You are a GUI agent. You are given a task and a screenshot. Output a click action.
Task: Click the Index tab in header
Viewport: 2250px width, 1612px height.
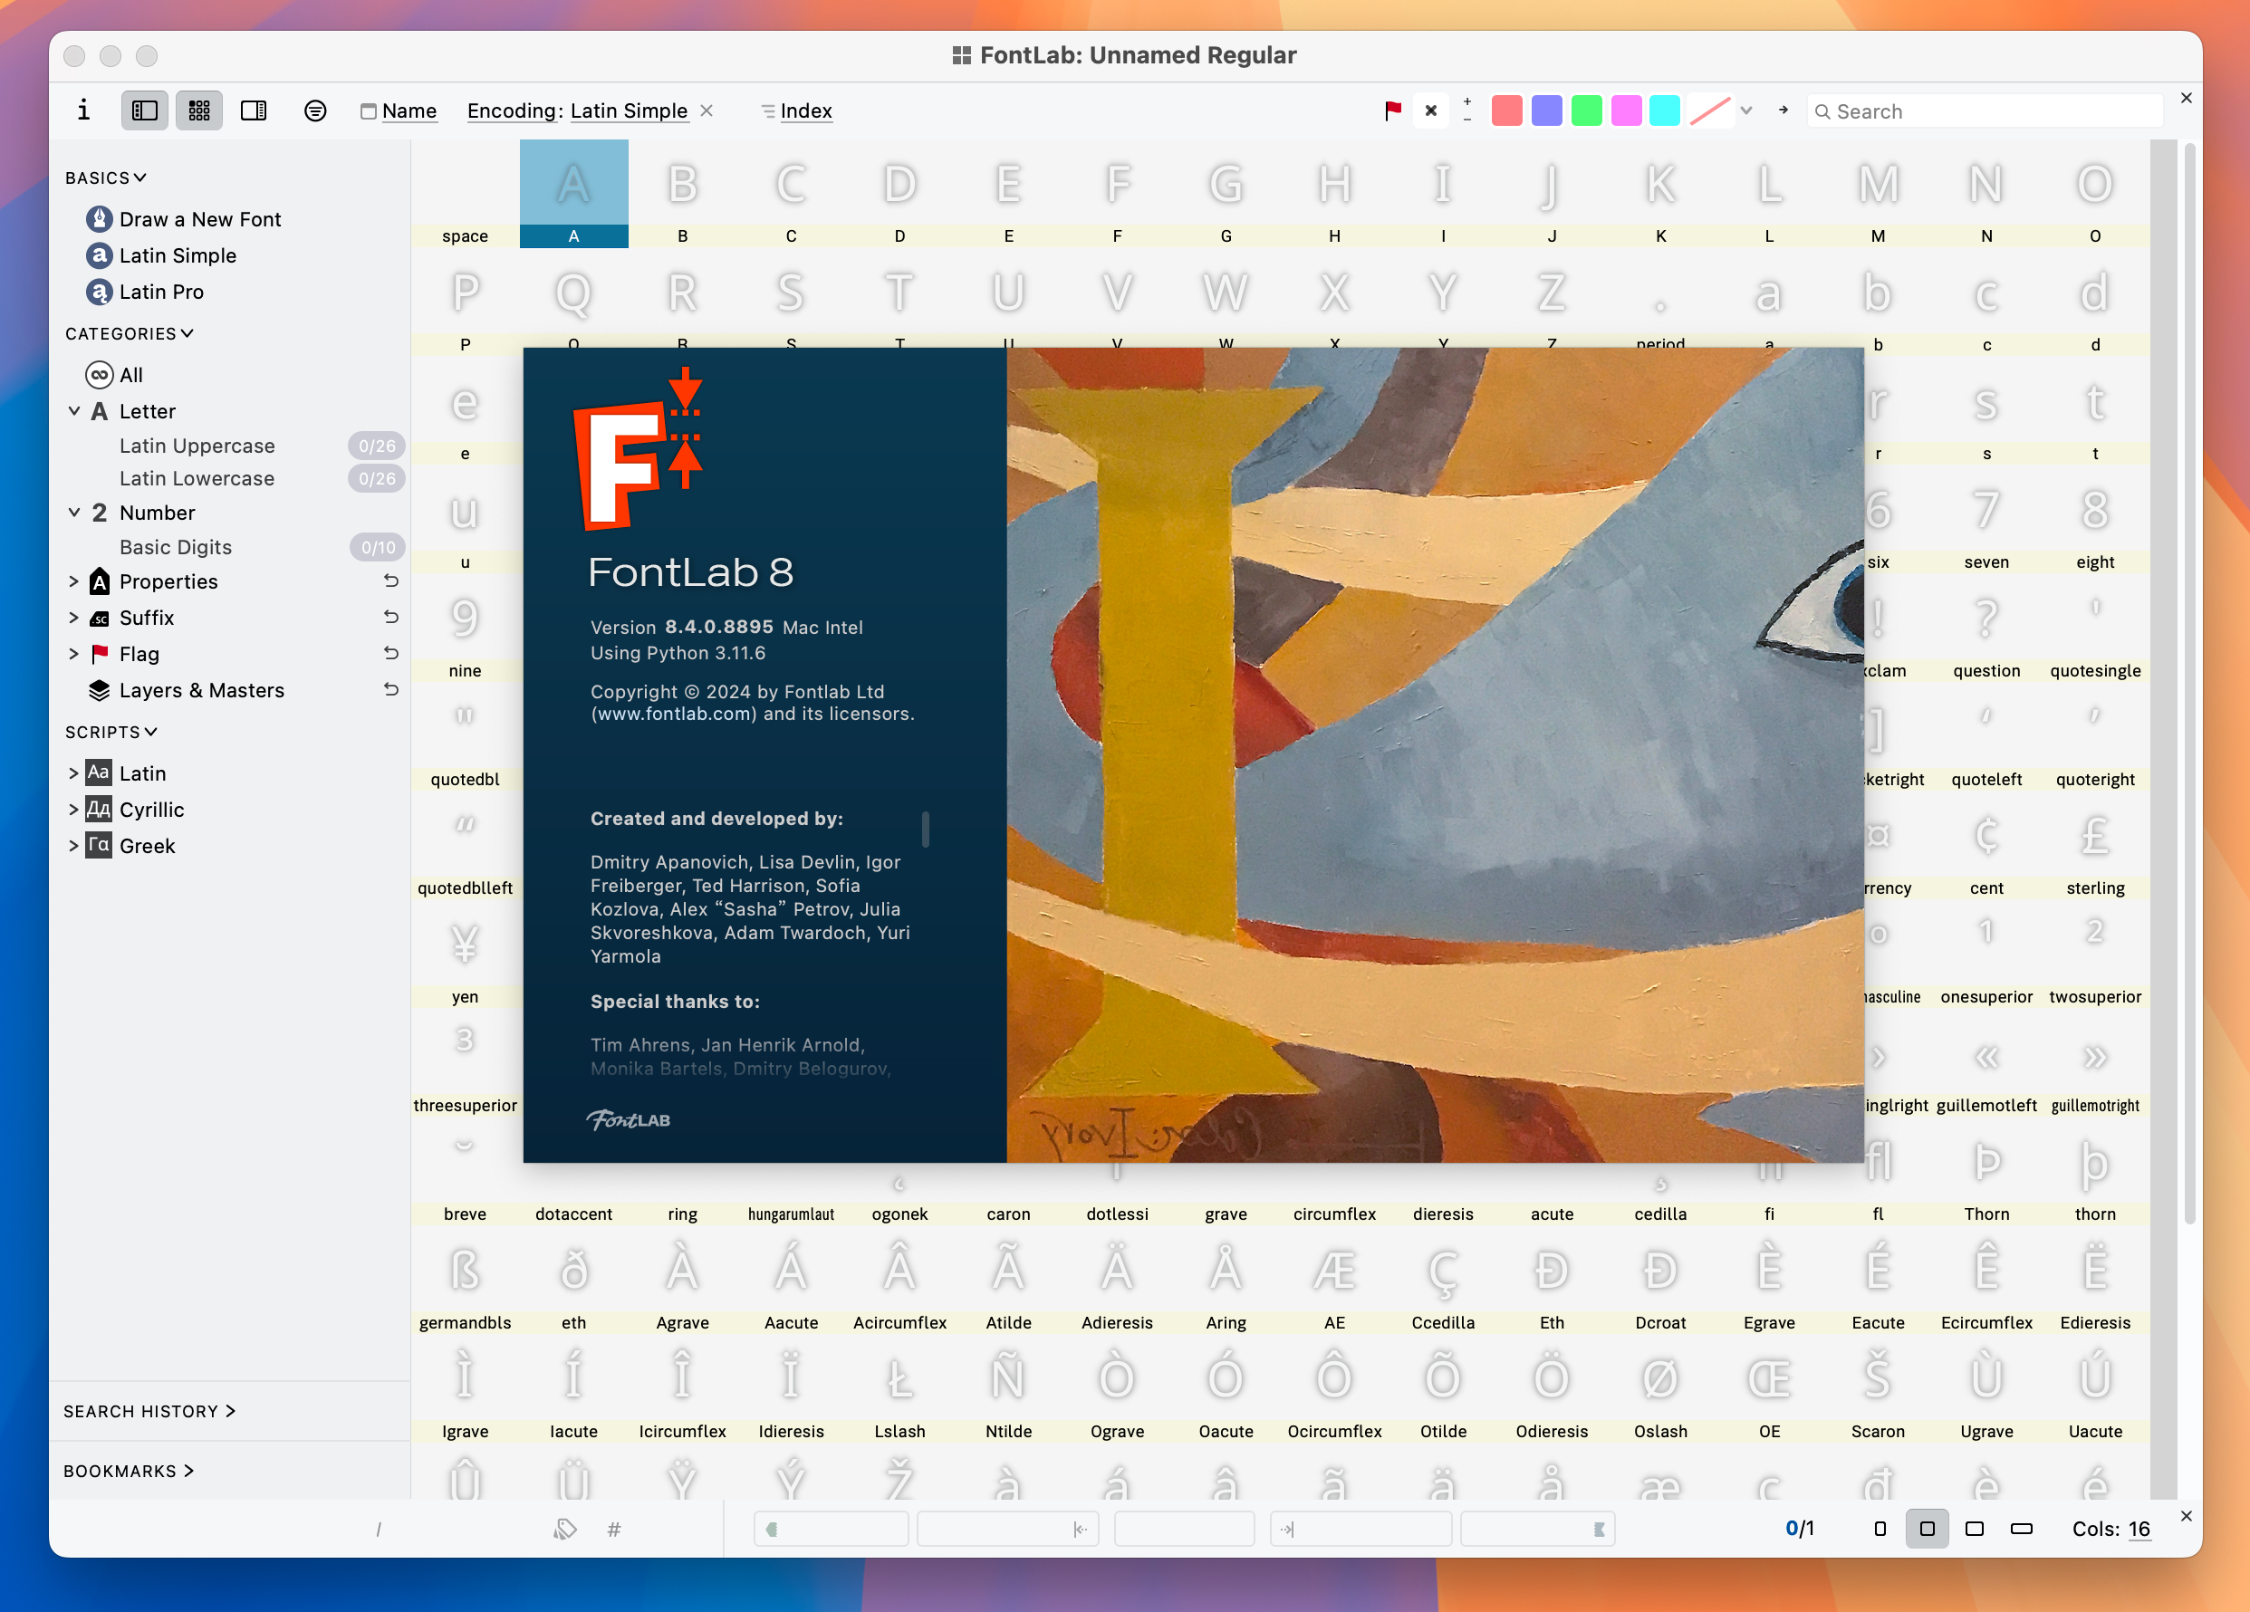click(806, 110)
